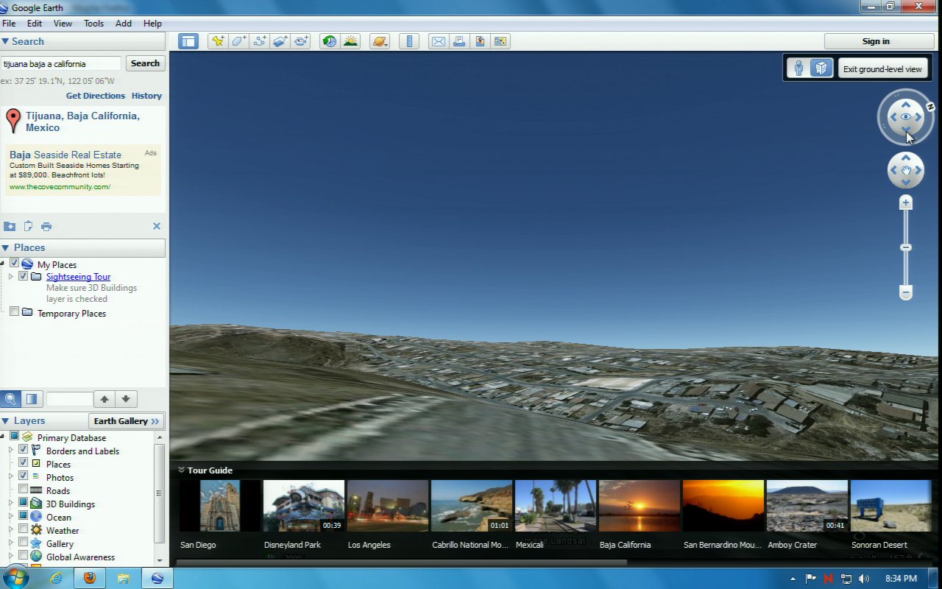
Task: Open the historical imagery clock tool
Action: [x=330, y=41]
